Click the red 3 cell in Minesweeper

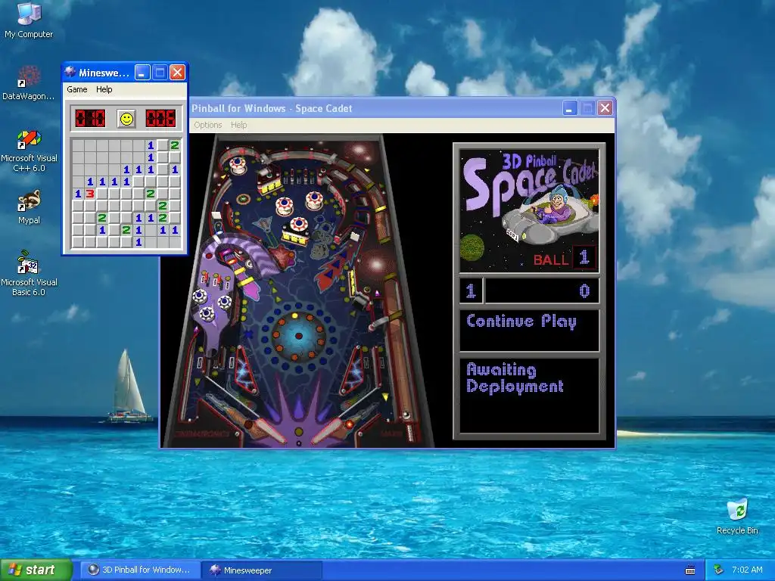[x=90, y=194]
